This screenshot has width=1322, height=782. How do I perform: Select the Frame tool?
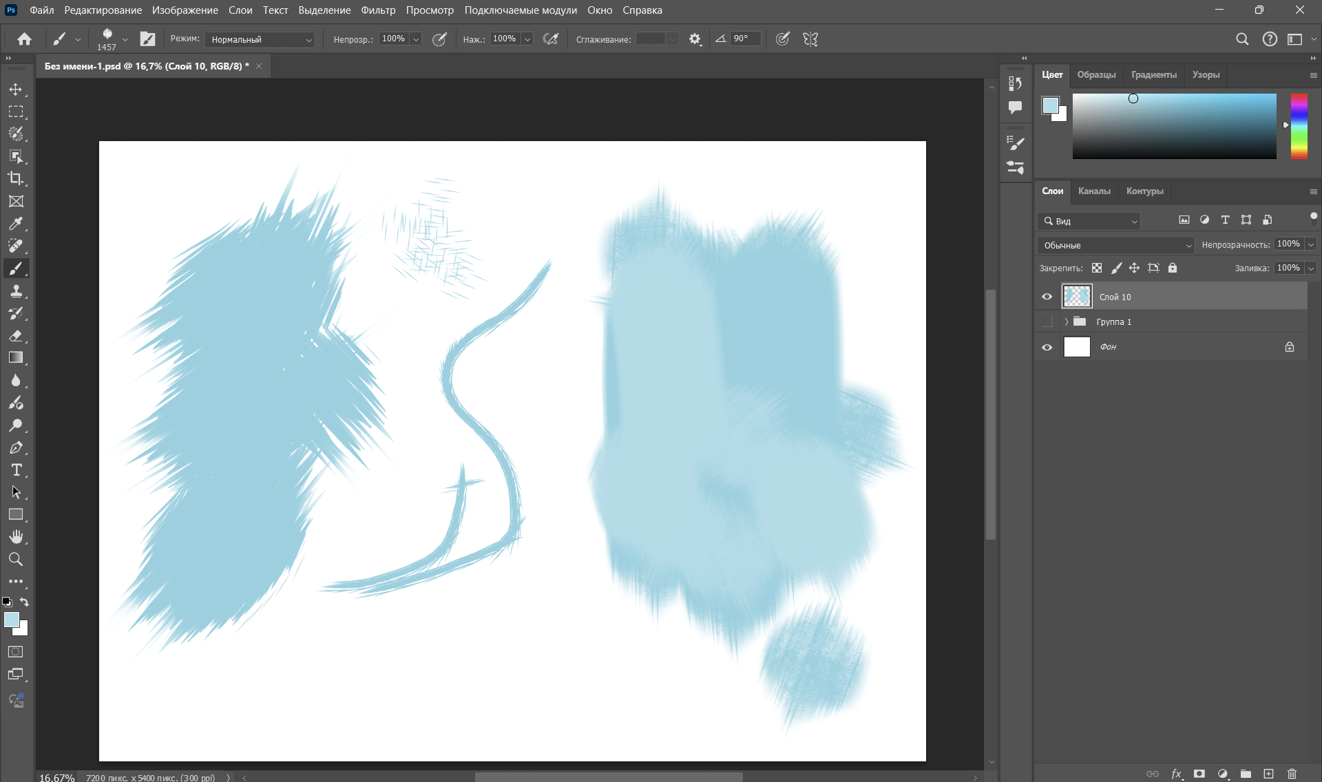click(16, 201)
